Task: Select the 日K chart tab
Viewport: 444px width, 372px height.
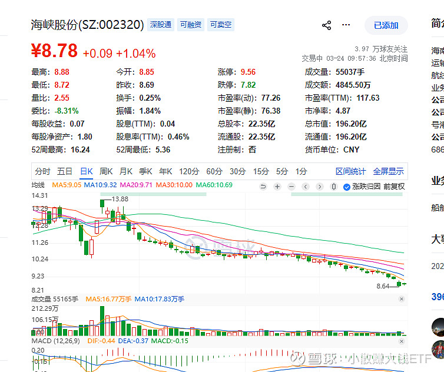Action: click(x=87, y=171)
